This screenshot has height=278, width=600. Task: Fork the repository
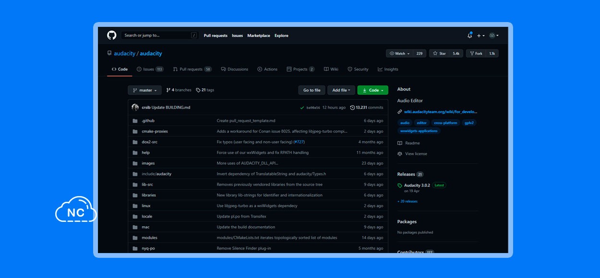[x=476, y=54]
